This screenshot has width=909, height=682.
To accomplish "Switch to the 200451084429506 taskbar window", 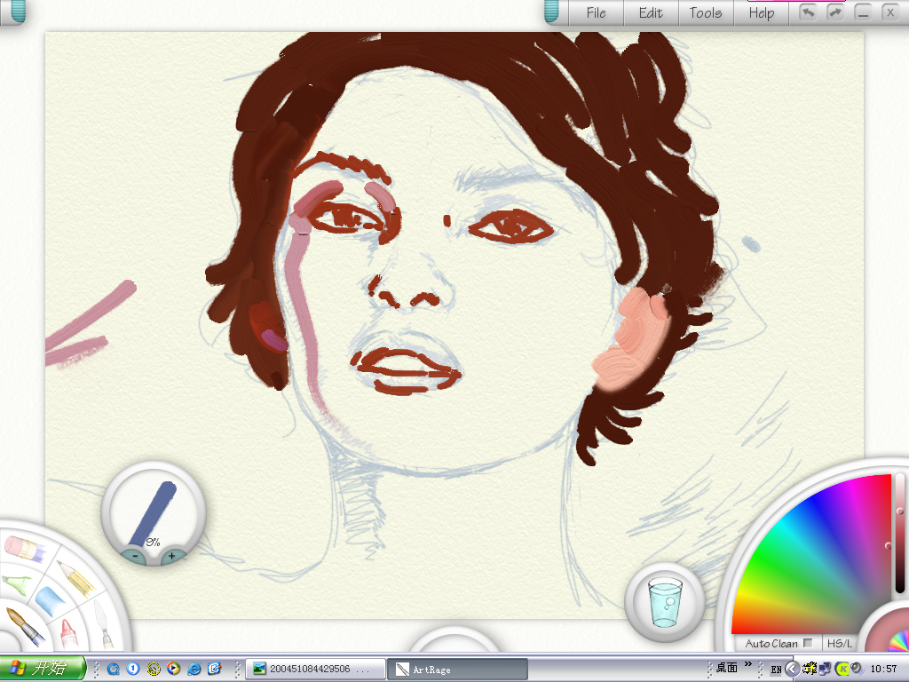I will (316, 669).
